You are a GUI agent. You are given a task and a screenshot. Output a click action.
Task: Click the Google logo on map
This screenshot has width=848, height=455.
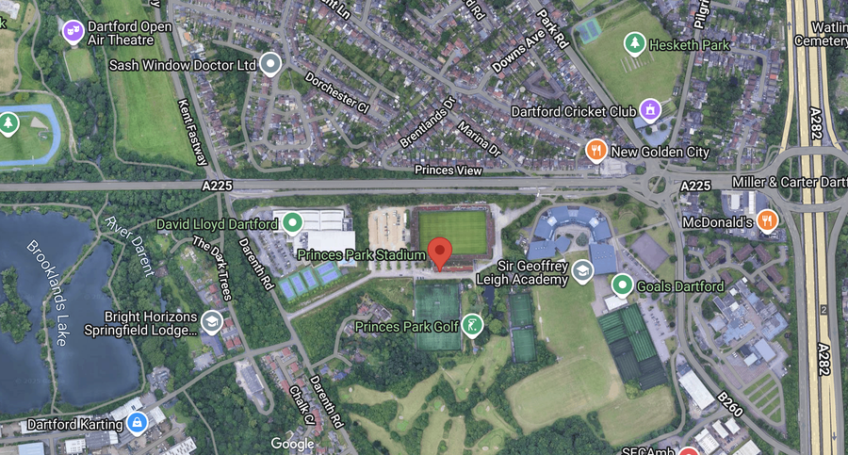point(293,445)
